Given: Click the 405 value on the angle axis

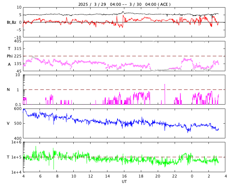Looking at the screenshot, I should 18,41.
